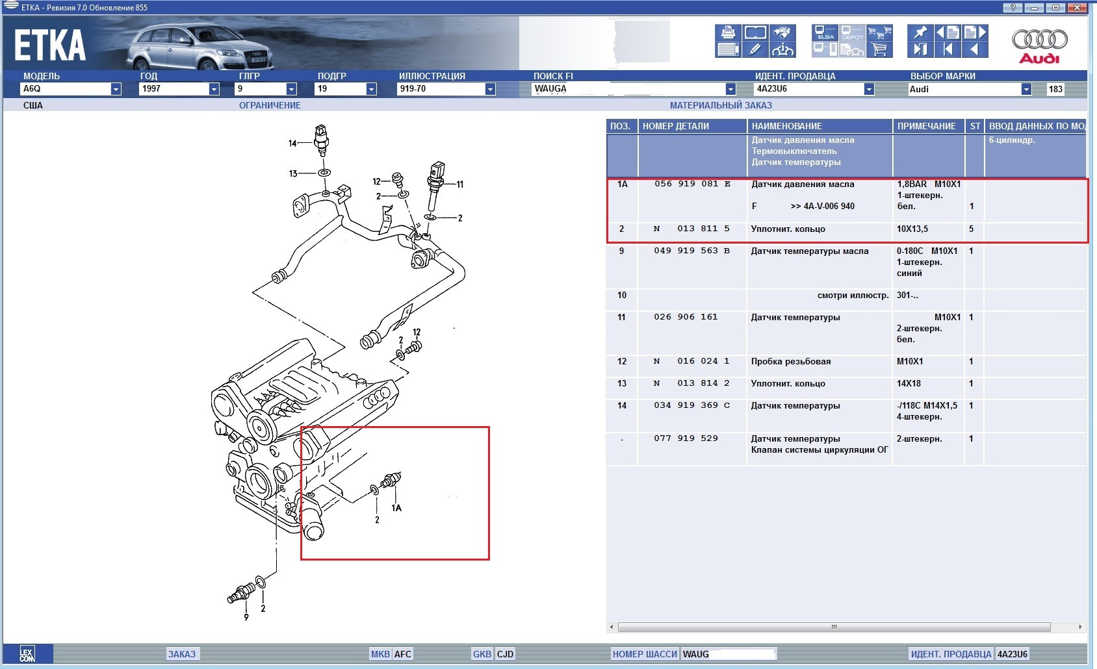Open the ВЫБОР МАРКИ dropdown arrow
This screenshot has height=669, width=1097.
(1026, 89)
